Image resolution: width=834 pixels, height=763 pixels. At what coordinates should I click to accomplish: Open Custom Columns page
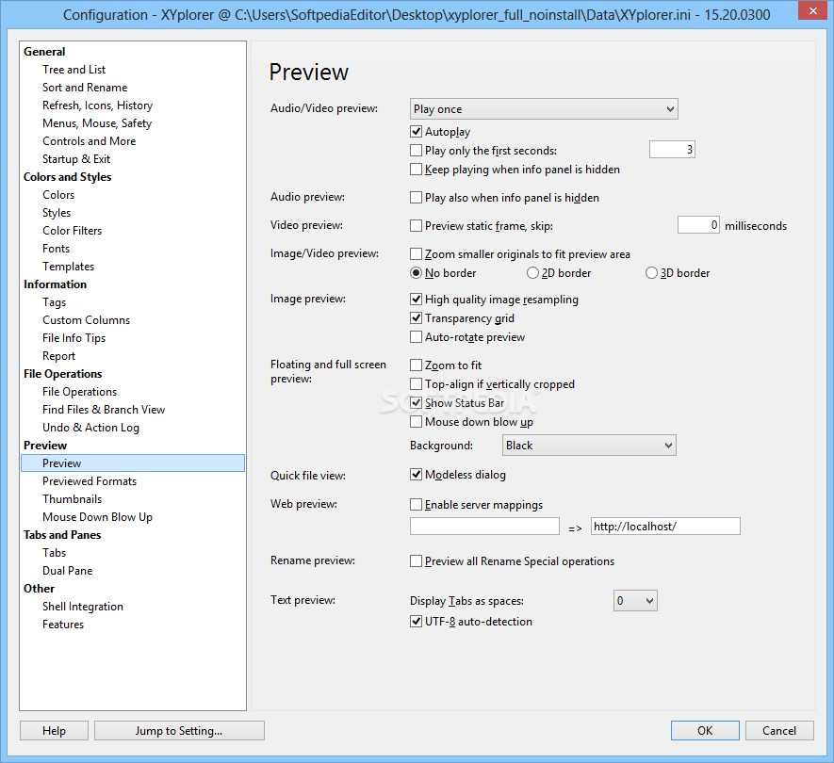[x=86, y=320]
